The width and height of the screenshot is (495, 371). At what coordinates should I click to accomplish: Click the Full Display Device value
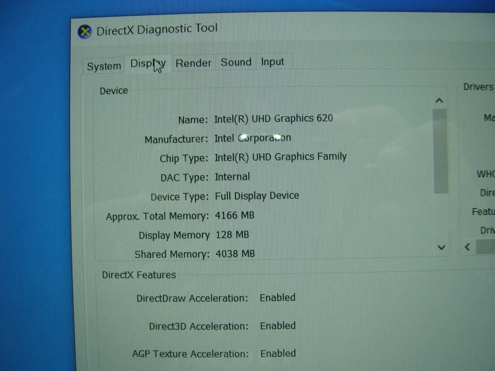(x=257, y=196)
